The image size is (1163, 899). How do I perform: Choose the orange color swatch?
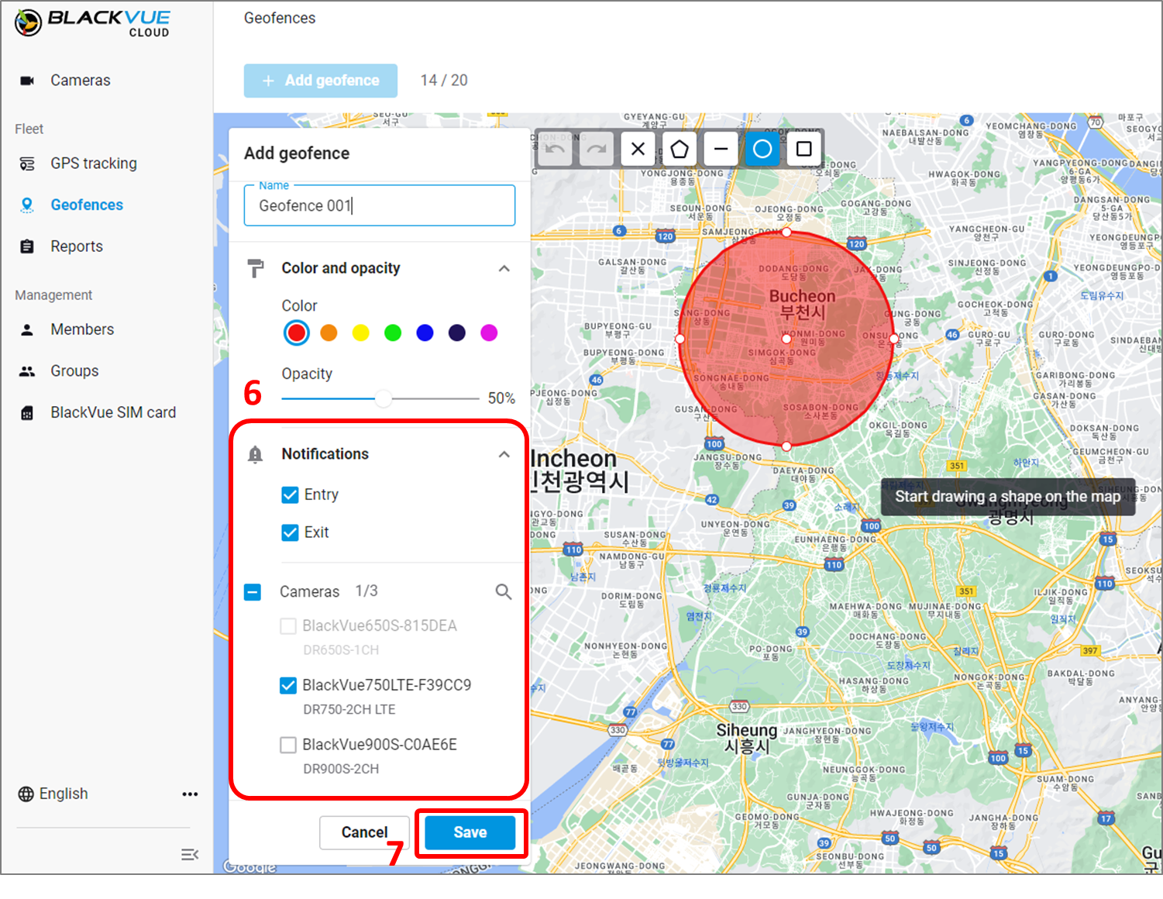coord(329,332)
